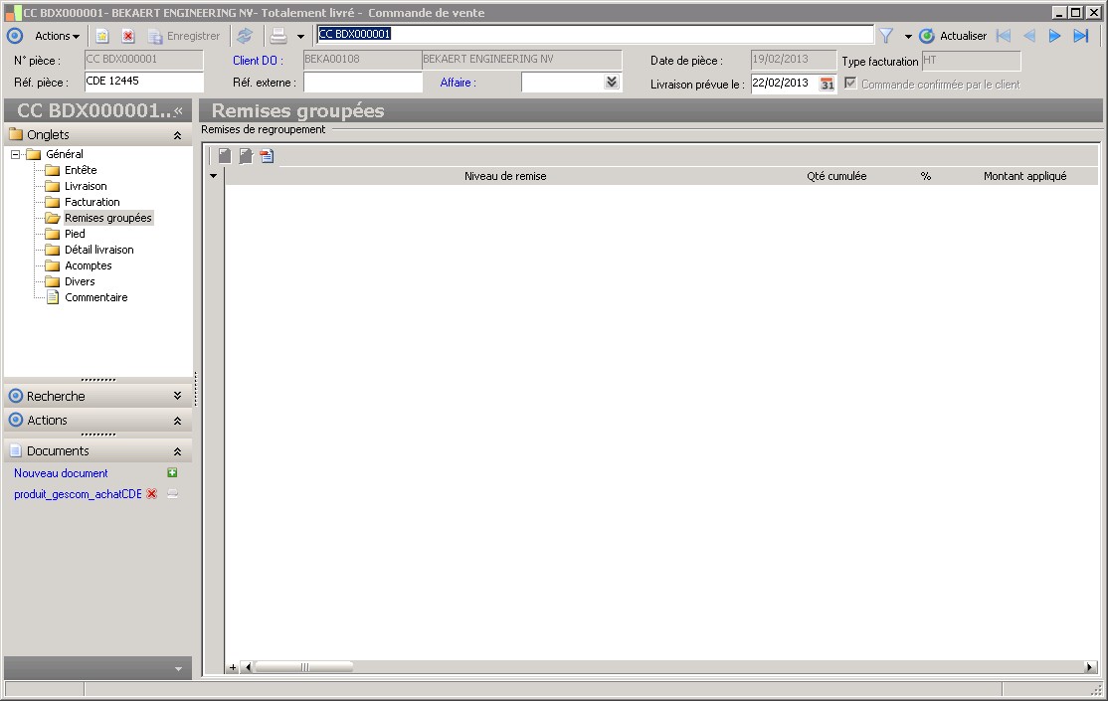The image size is (1108, 701).
Task: Click the Qté cumulée column header
Action: point(836,176)
